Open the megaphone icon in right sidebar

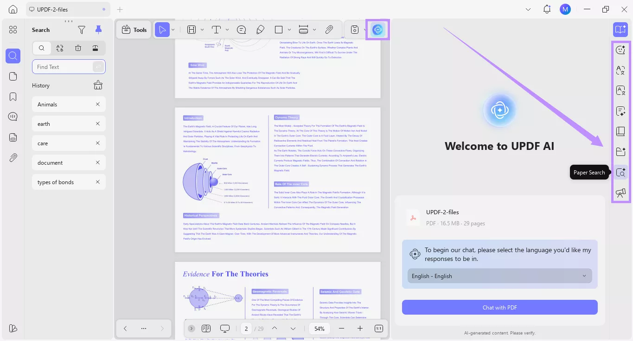(620, 193)
